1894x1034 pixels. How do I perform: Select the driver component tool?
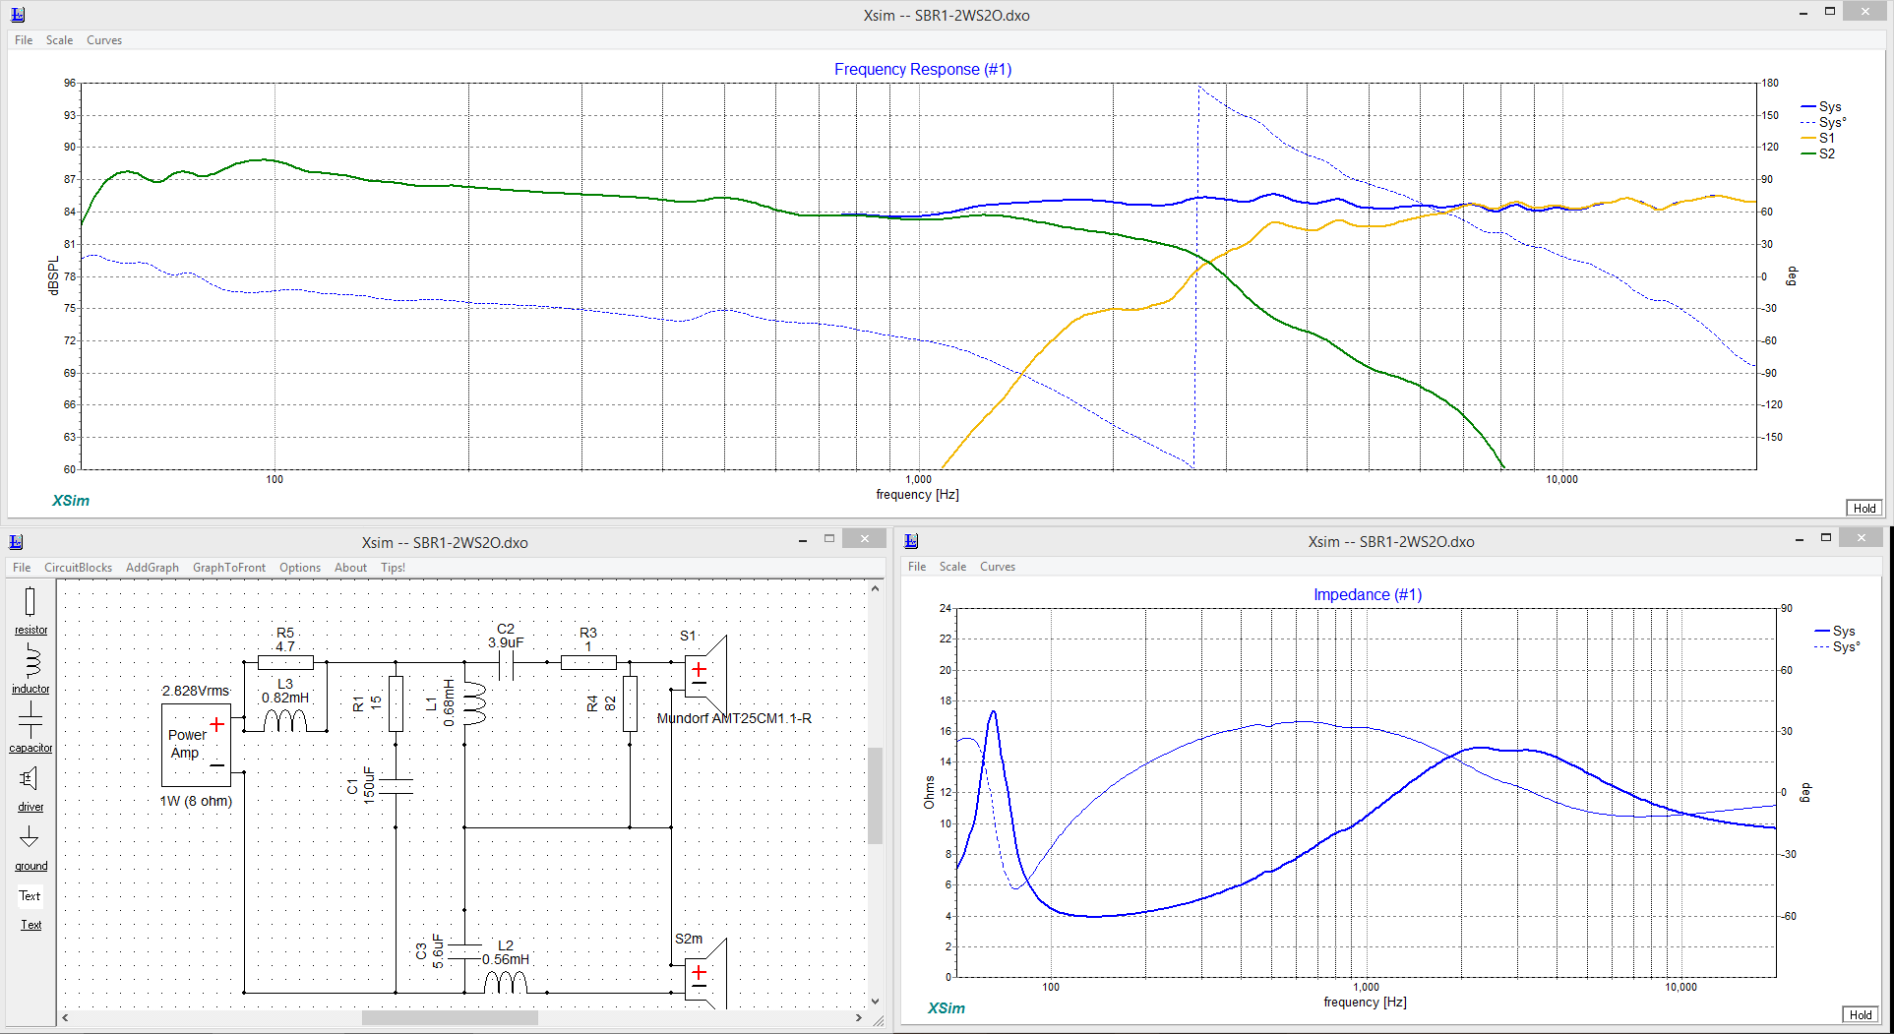coord(31,787)
